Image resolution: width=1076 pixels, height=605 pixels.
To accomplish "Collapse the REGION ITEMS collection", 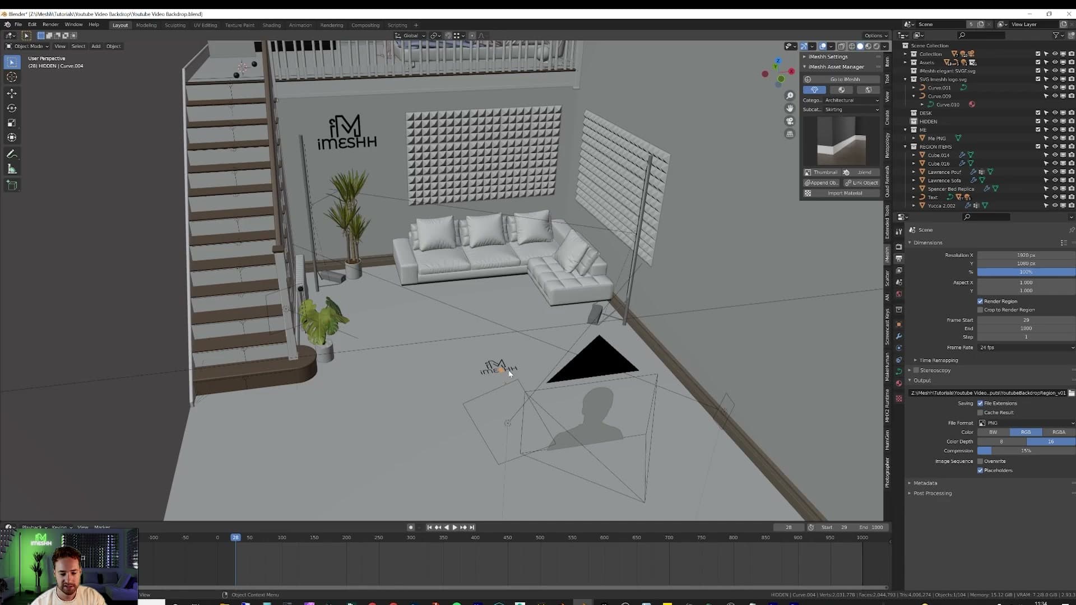I will [906, 147].
